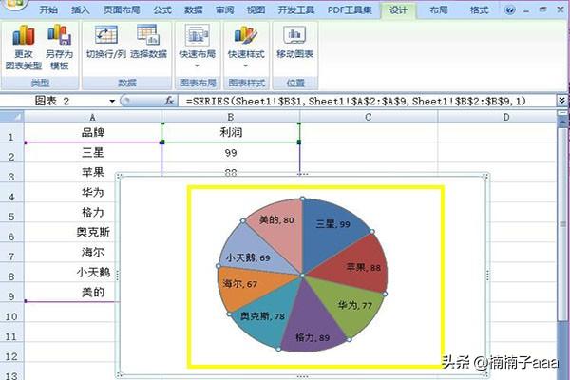Click cell B1 containing 利润
This screenshot has width=570, height=380.
coord(231,133)
